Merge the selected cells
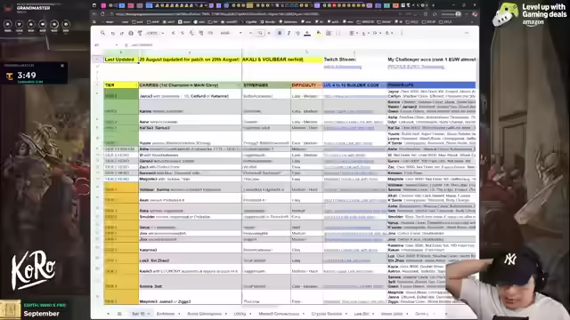 point(338,33)
